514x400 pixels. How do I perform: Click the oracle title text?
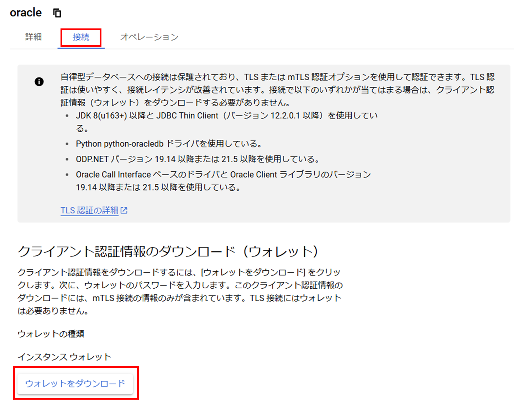[26, 13]
